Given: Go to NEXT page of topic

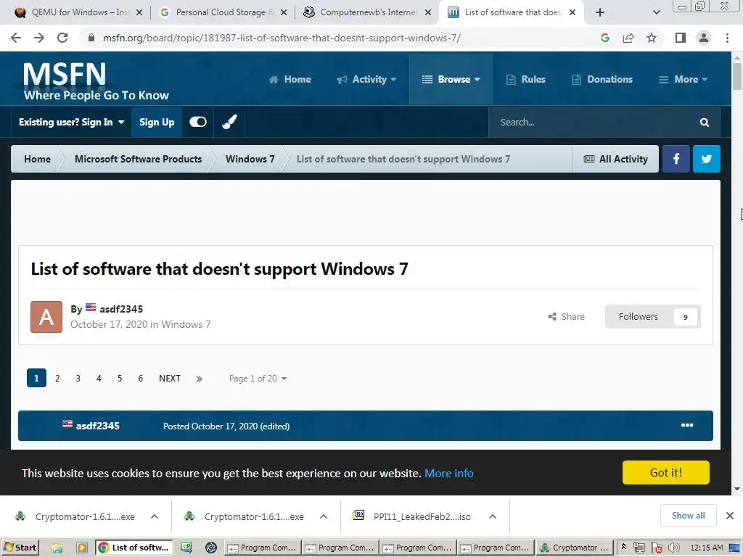Looking at the screenshot, I should pyautogui.click(x=170, y=379).
